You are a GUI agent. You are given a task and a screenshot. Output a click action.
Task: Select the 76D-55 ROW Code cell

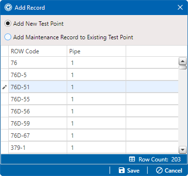pos(38,99)
